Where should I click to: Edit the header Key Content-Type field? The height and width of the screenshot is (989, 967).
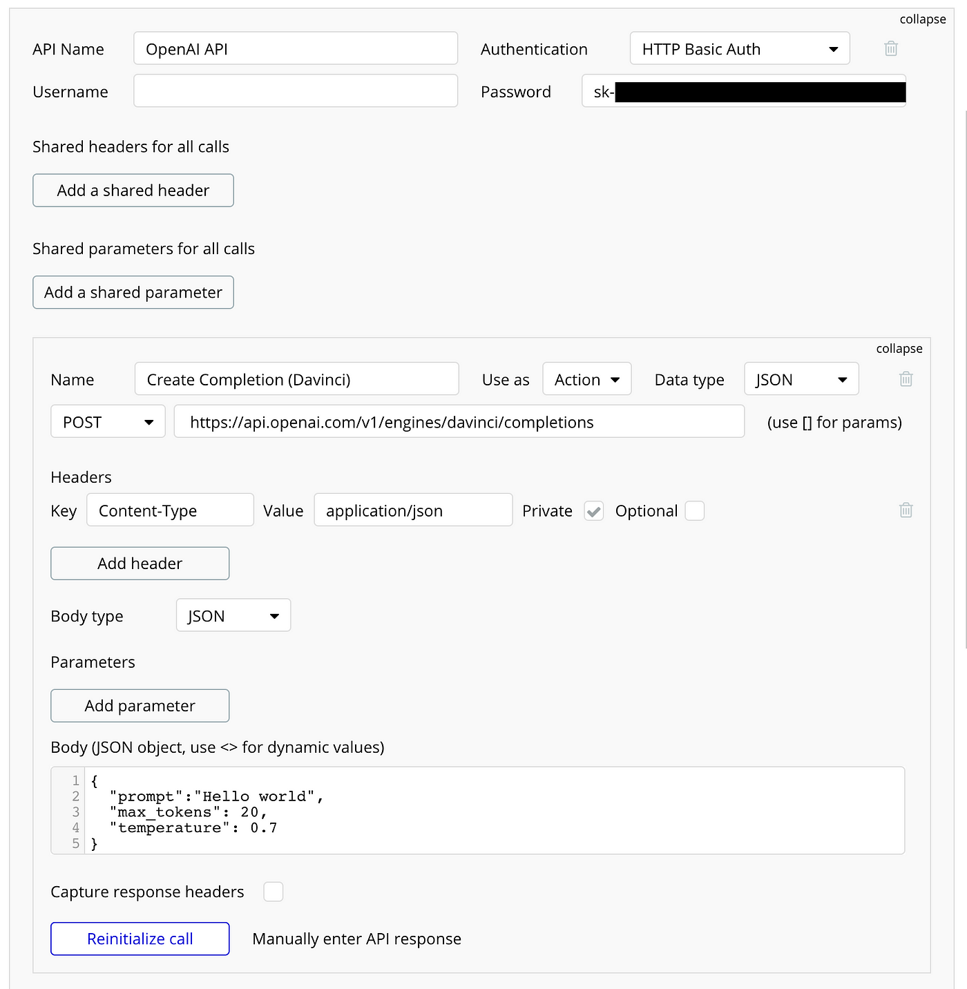tap(170, 510)
